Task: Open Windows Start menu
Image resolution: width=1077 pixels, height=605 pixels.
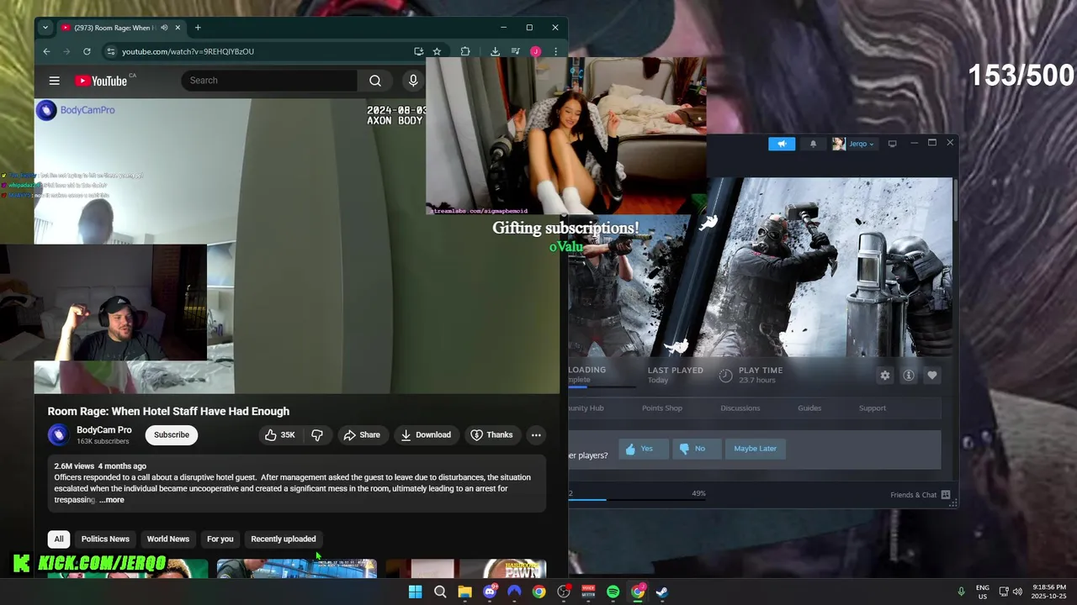Action: coord(415,592)
